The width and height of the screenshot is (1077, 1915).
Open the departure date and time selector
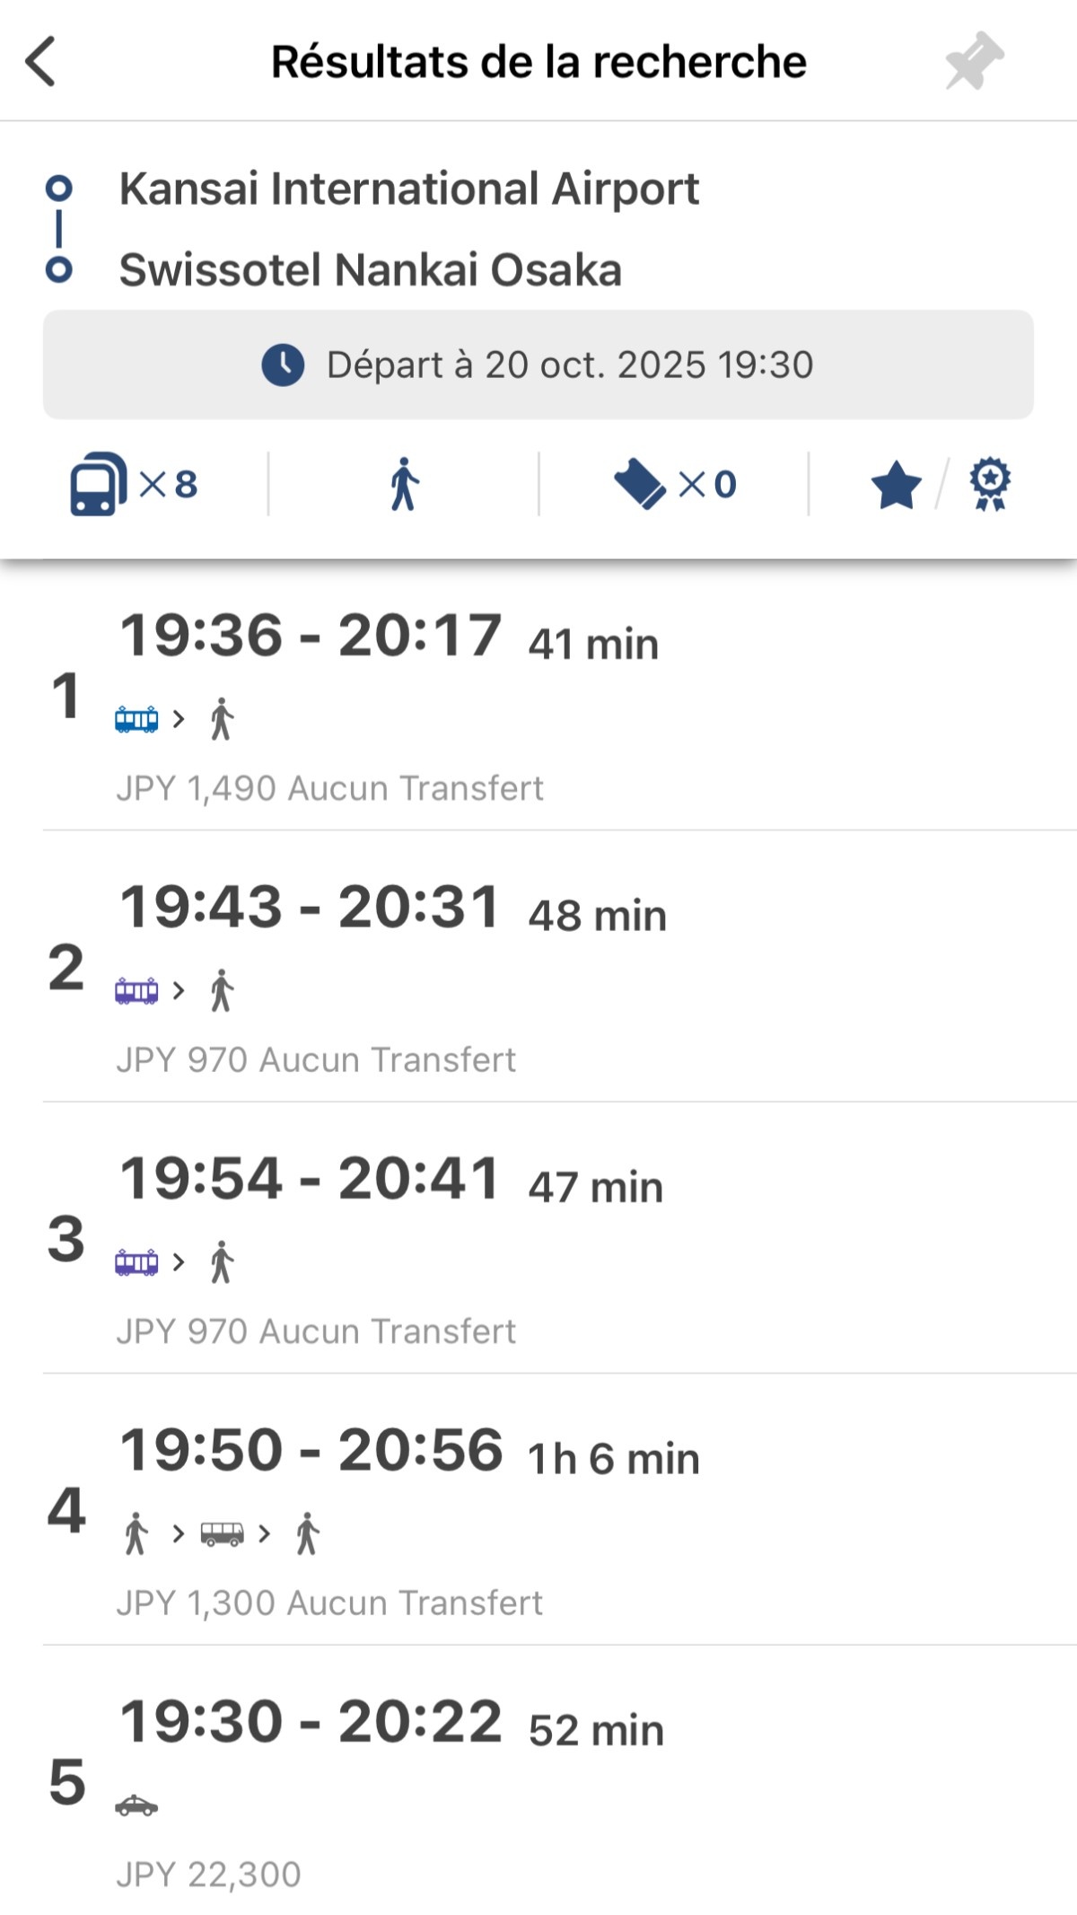(538, 365)
